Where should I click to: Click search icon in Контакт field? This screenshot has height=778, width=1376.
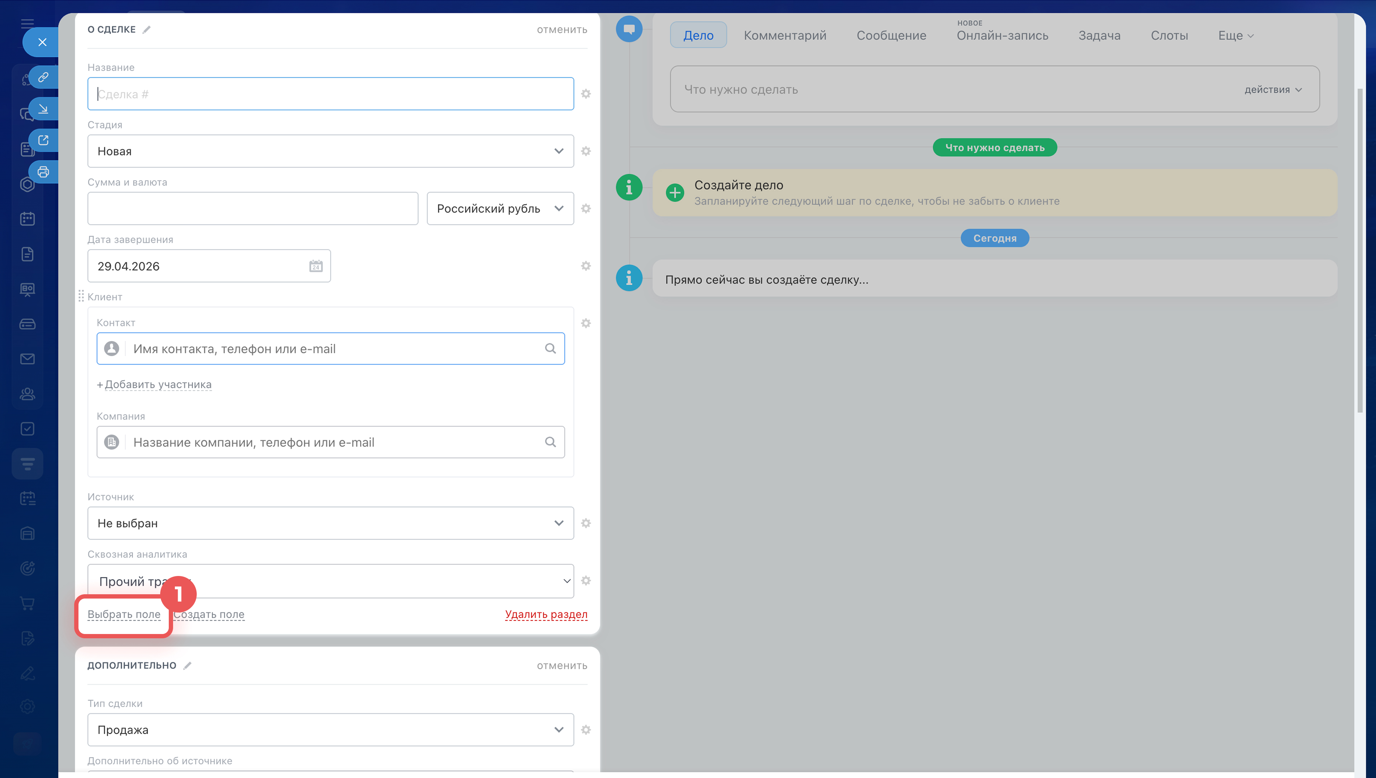pos(550,349)
